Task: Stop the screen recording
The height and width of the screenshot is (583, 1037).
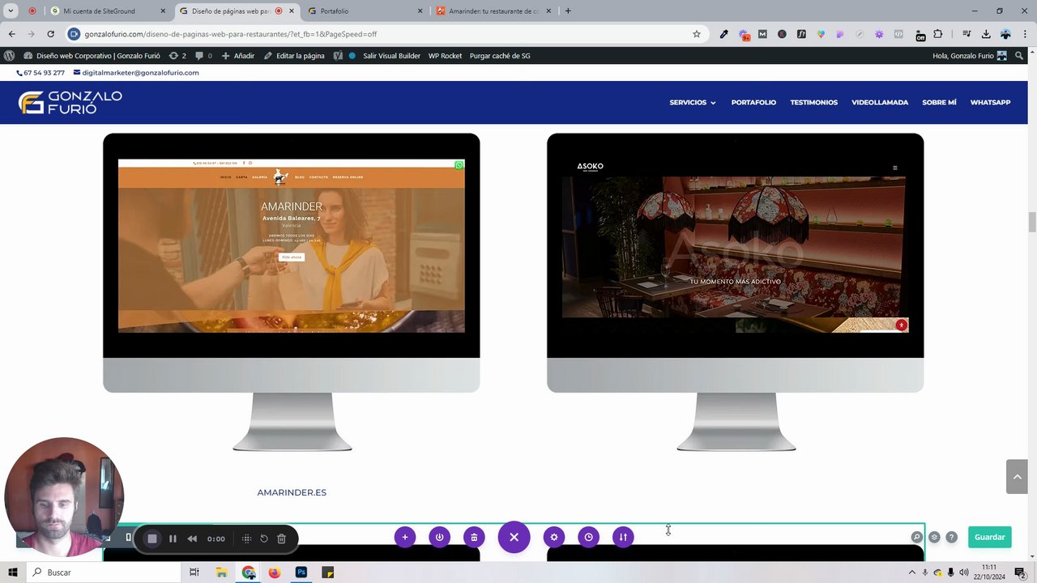Action: [x=151, y=538]
